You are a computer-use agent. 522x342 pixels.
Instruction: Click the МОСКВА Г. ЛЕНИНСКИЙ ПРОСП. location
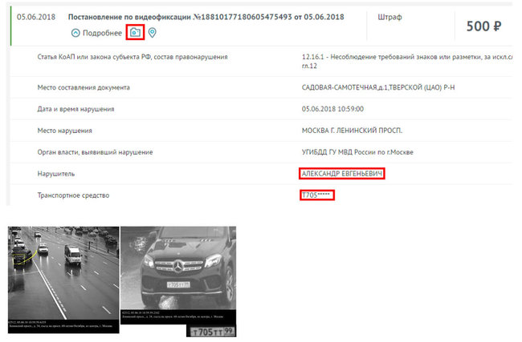[352, 131]
